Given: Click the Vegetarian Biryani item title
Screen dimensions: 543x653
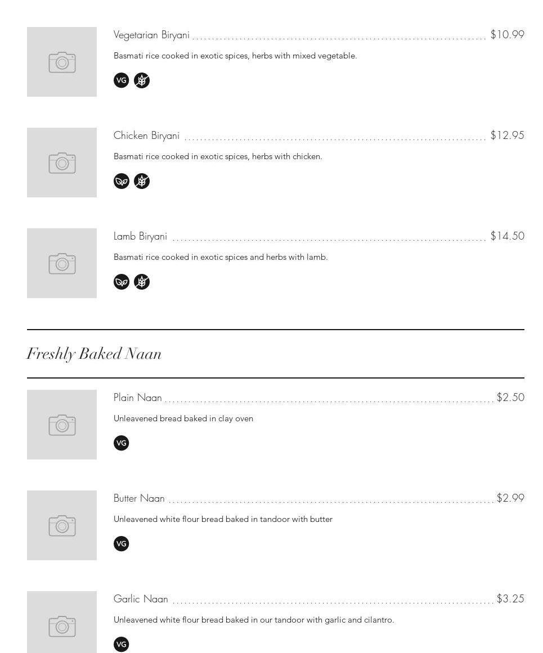Looking at the screenshot, I should (x=151, y=35).
